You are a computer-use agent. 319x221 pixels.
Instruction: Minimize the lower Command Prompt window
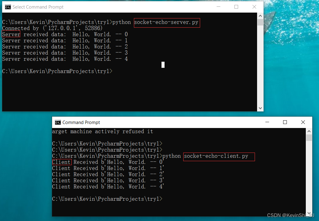click(267, 122)
